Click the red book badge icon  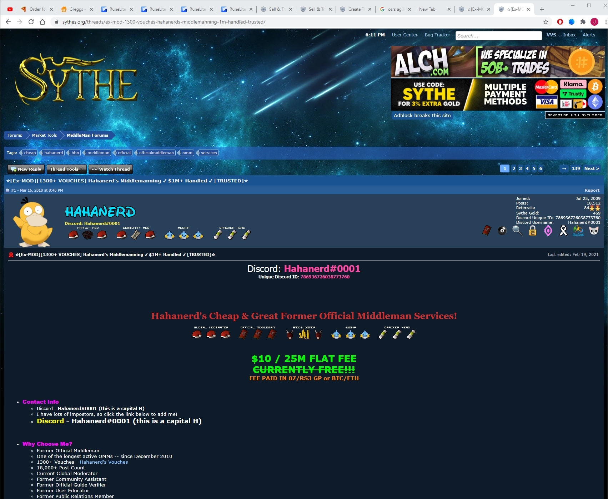click(487, 231)
